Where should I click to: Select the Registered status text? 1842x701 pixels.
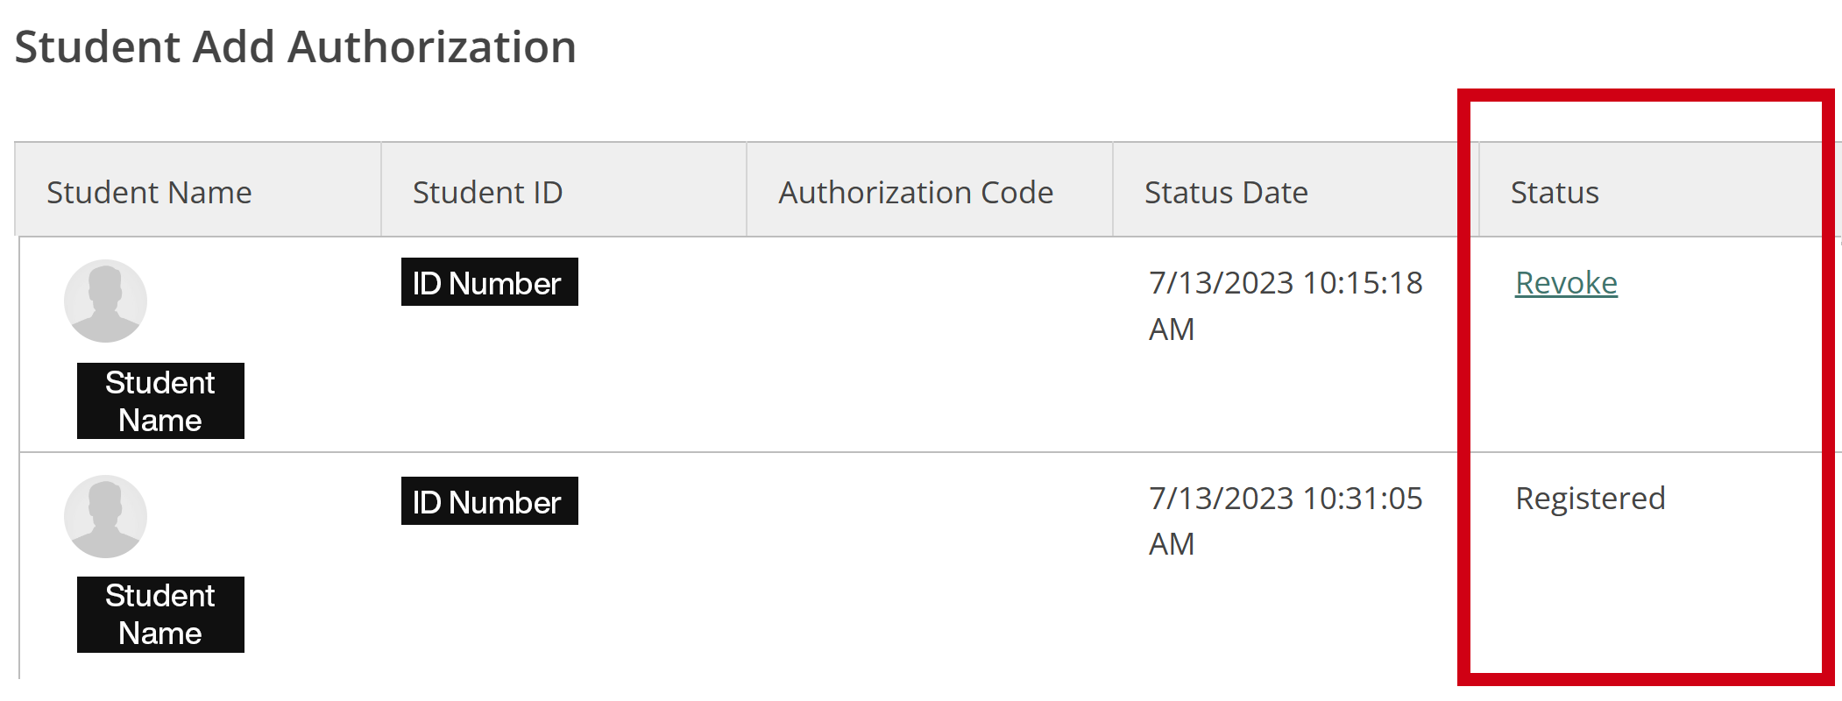[x=1590, y=499]
